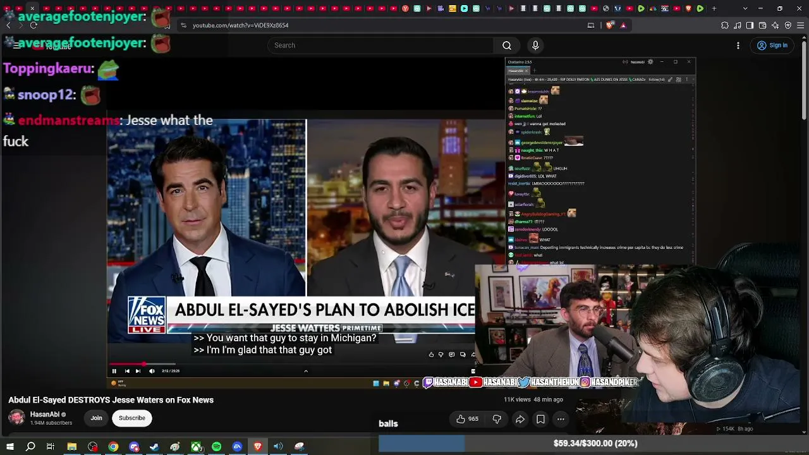
Task: Open YouTube settings three-dot menu
Action: (x=738, y=45)
